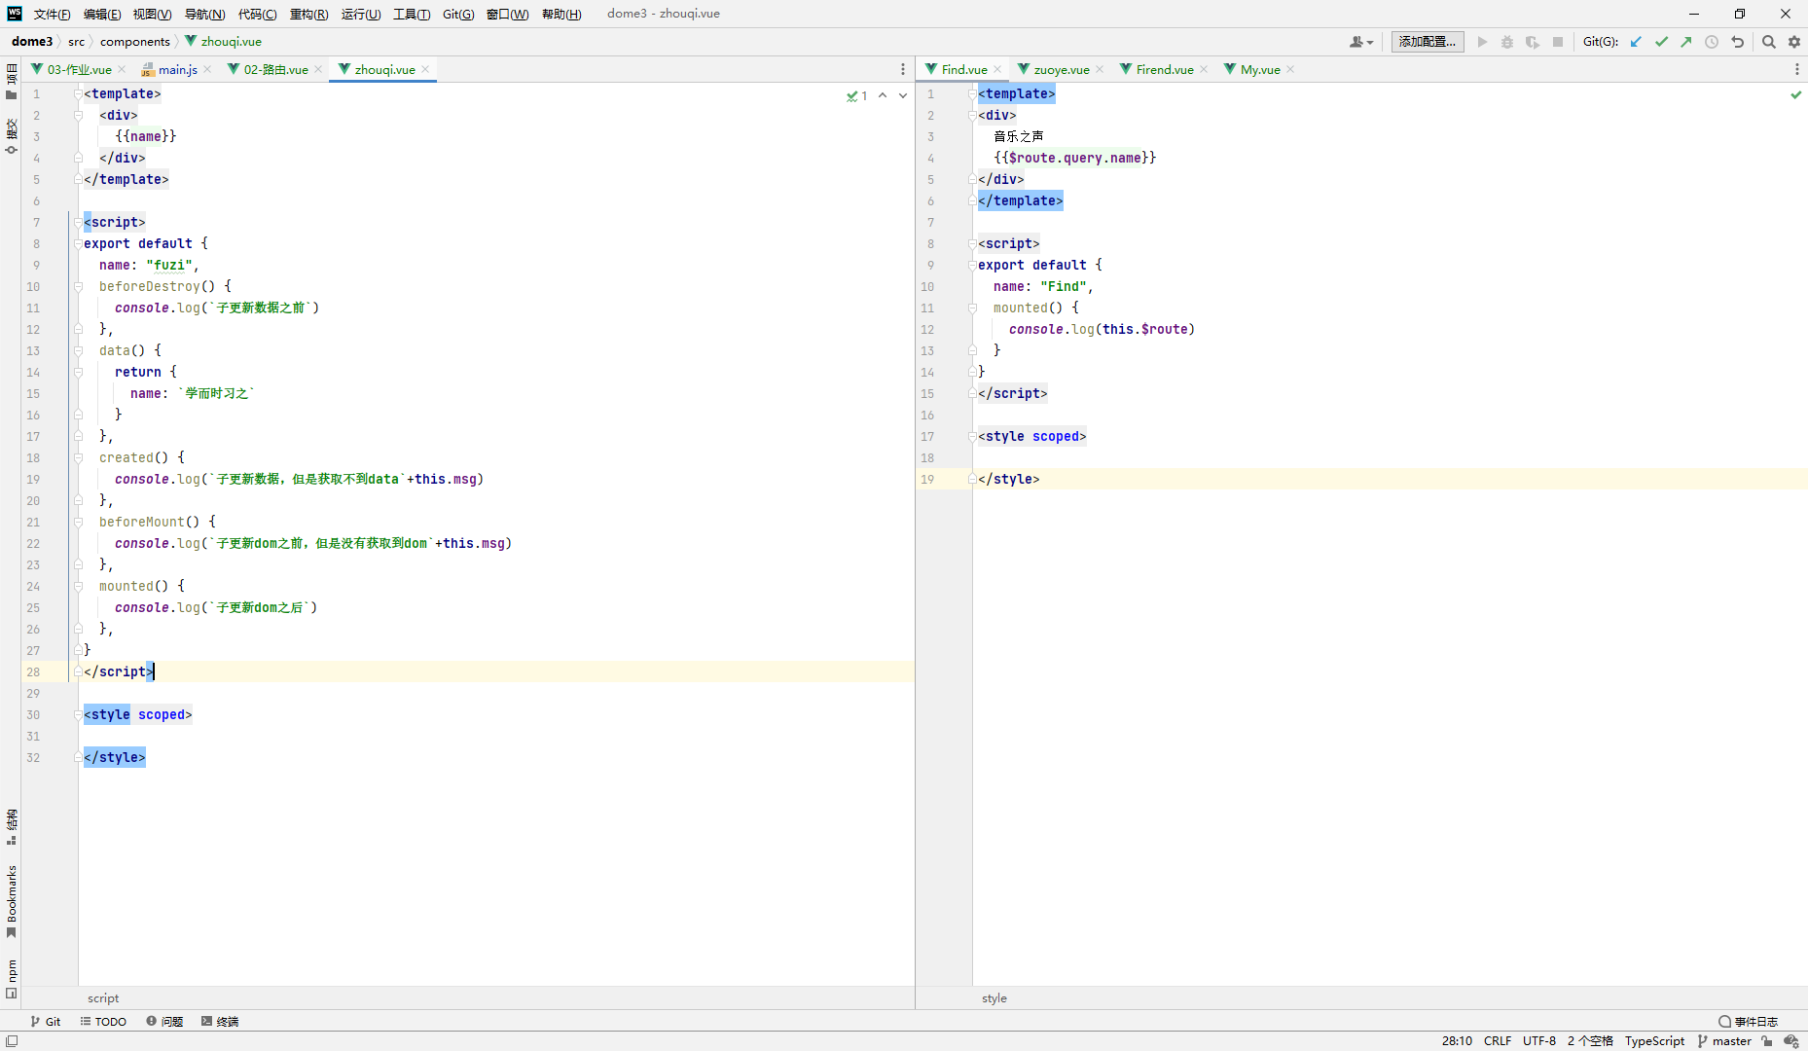Click the no-problems green checkmark, right editor
The height and width of the screenshot is (1051, 1808).
(1796, 94)
